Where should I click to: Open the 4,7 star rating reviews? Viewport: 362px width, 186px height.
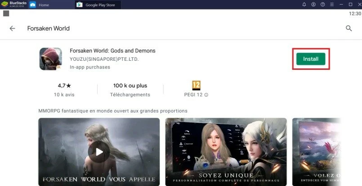pyautogui.click(x=64, y=86)
